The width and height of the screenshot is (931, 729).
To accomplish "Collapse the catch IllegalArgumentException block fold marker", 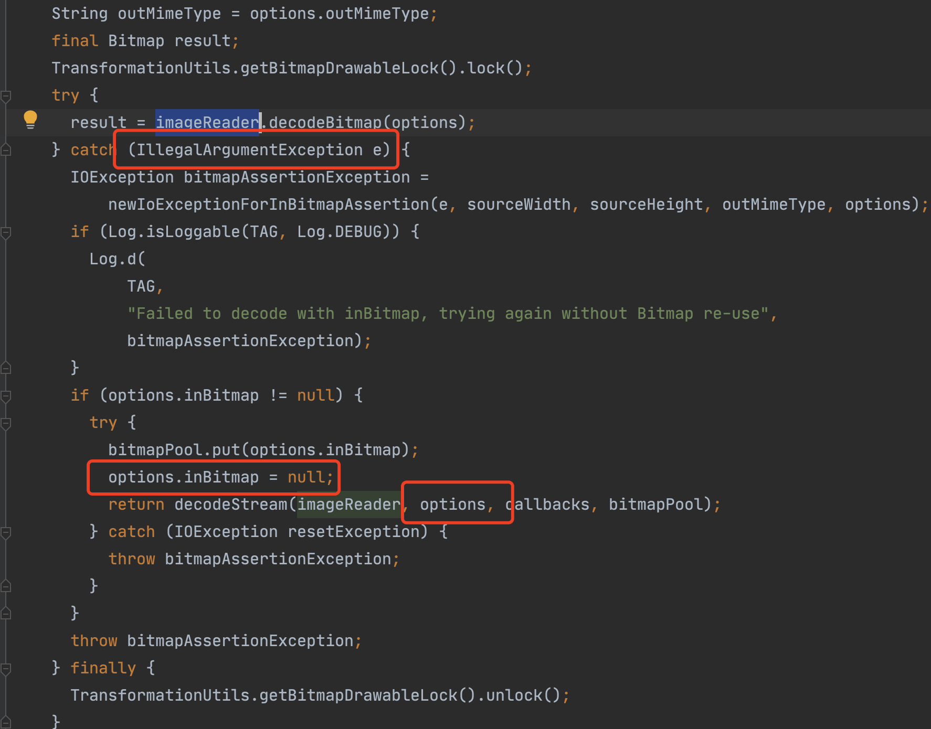I will click(x=6, y=149).
